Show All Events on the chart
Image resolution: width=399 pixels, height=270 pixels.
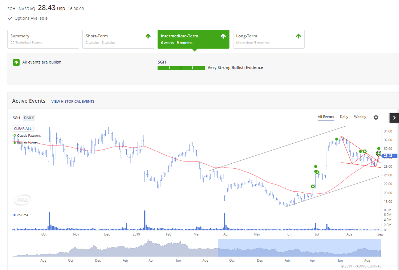pyautogui.click(x=326, y=117)
